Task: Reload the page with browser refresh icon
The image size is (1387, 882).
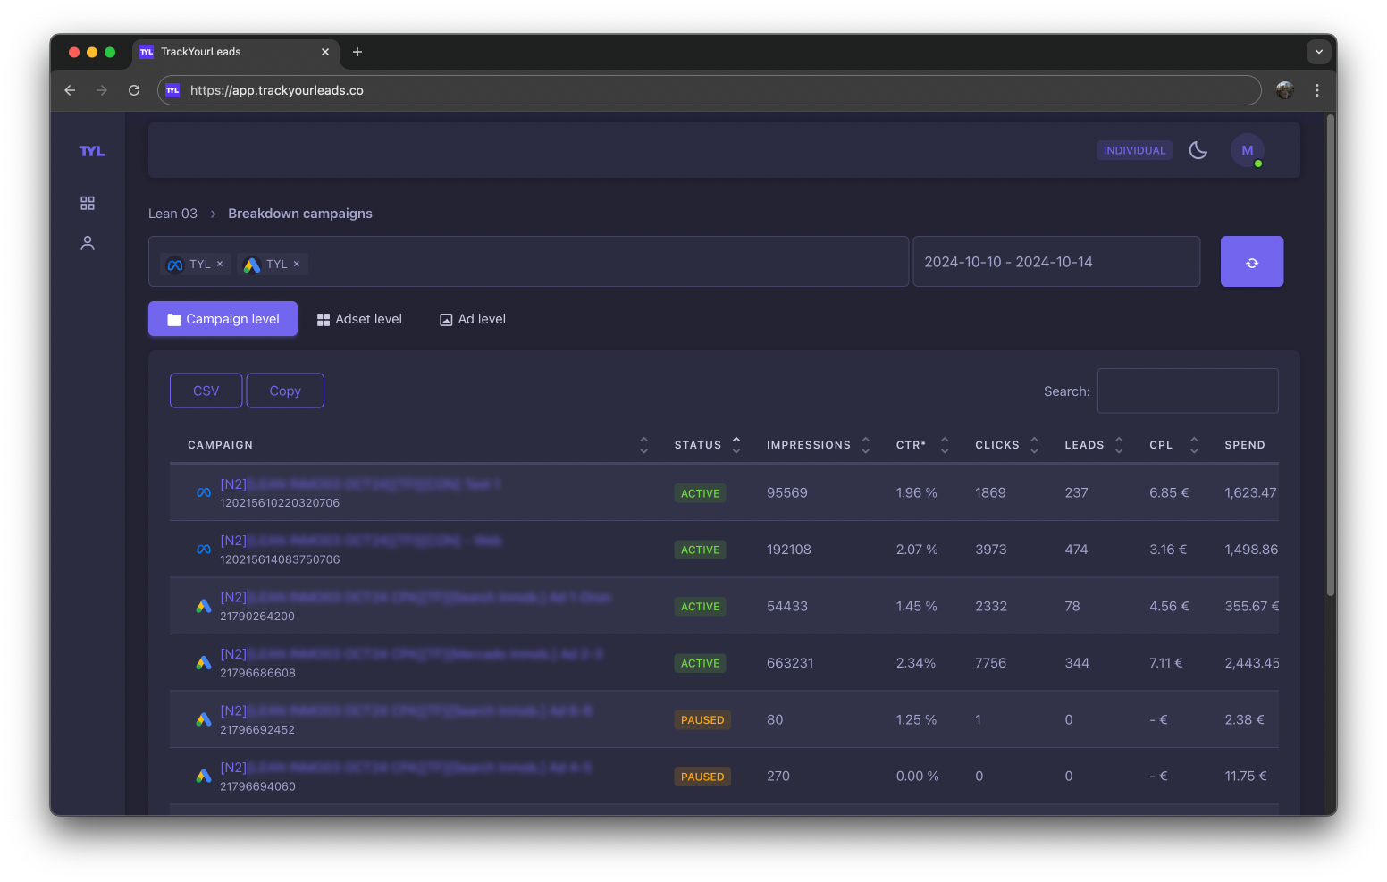Action: (x=134, y=90)
